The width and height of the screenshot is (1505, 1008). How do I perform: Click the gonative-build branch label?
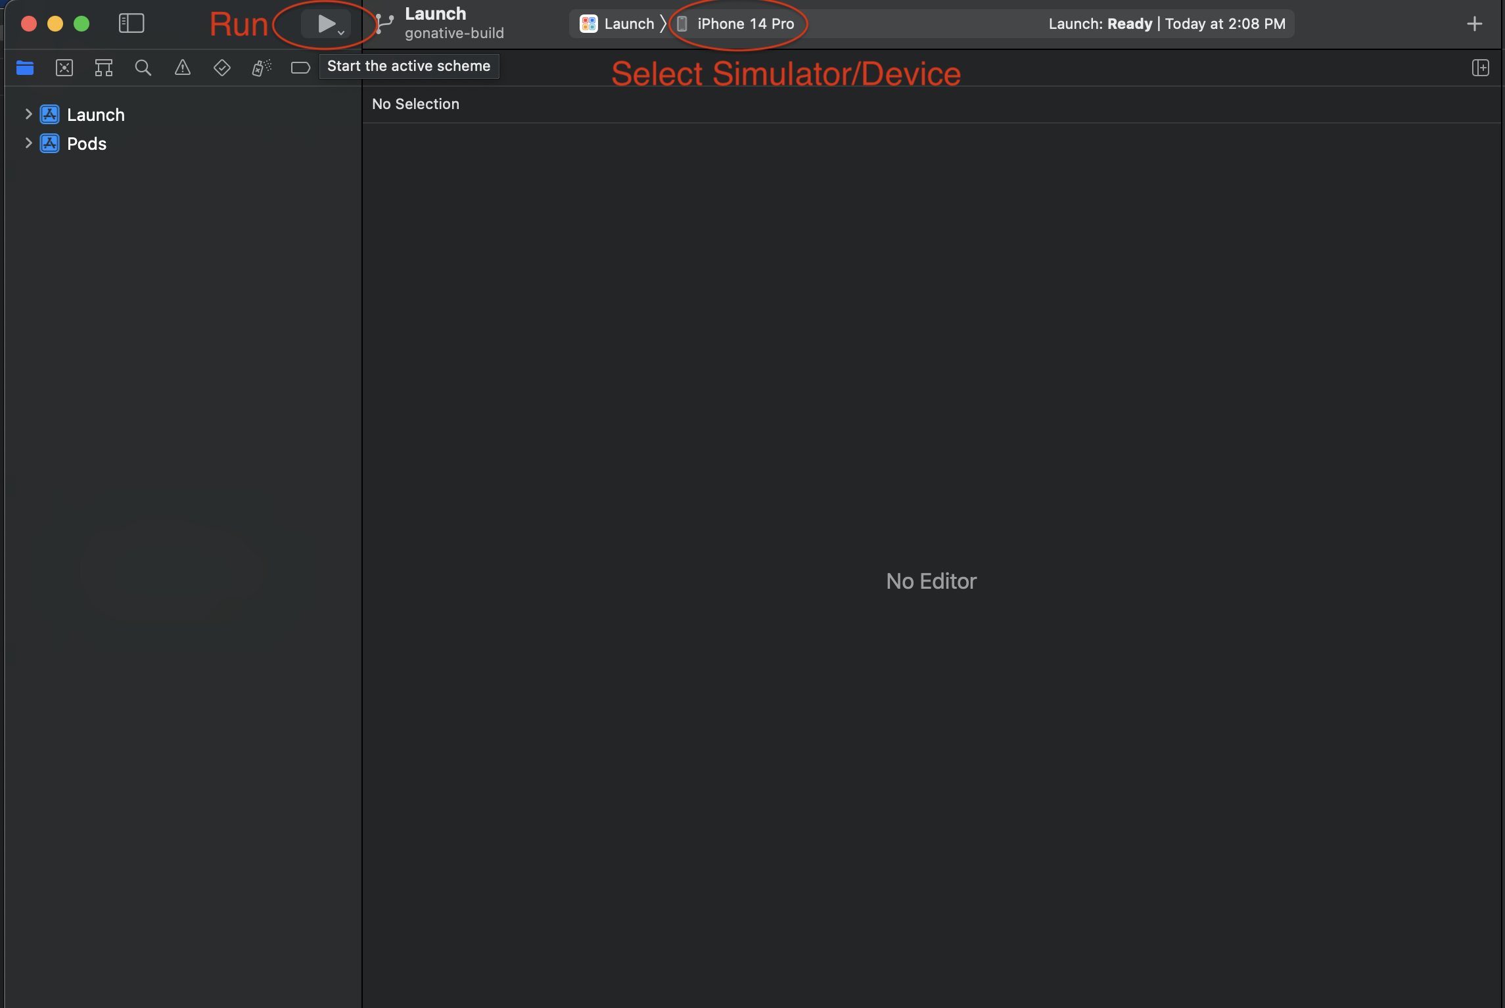pos(454,34)
